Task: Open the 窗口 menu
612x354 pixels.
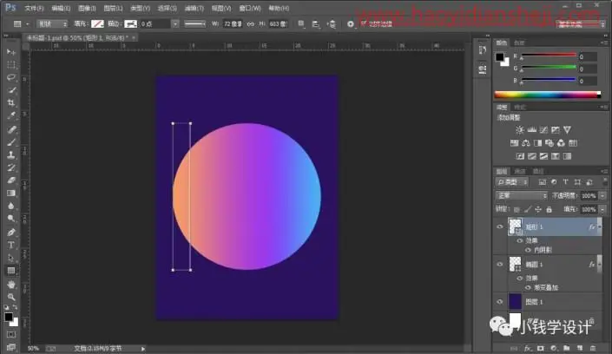Action: pyautogui.click(x=250, y=8)
